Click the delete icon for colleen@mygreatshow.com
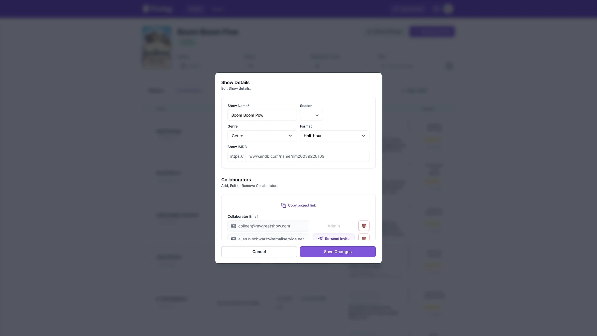This screenshot has height=336, width=597. pos(364,226)
